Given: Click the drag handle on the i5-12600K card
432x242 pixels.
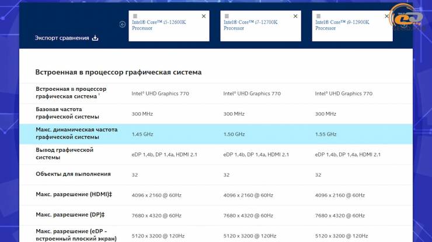Looking at the screenshot, I should tap(135, 16).
